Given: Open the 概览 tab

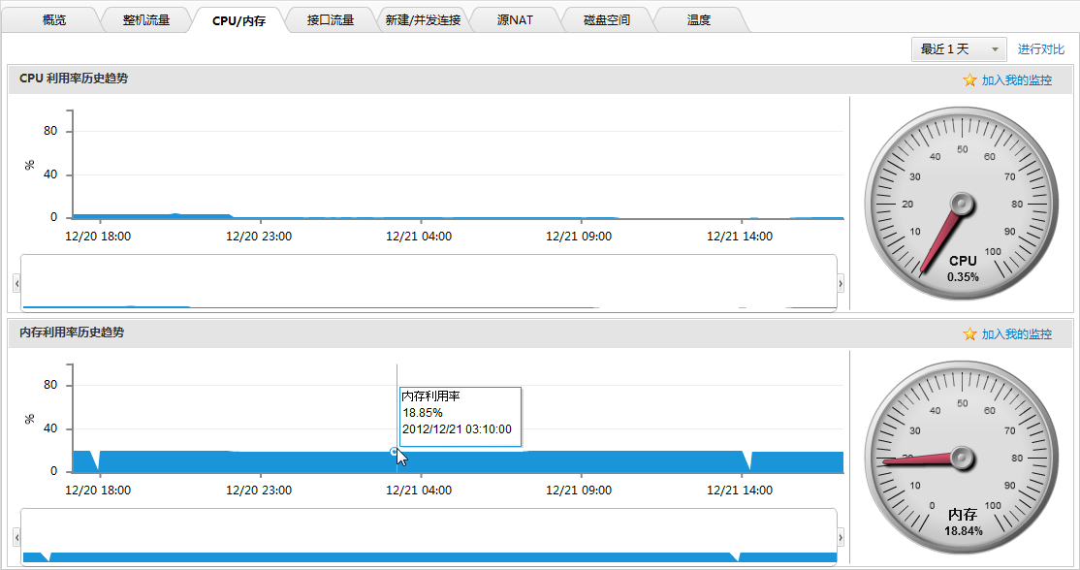Looking at the screenshot, I should [53, 20].
